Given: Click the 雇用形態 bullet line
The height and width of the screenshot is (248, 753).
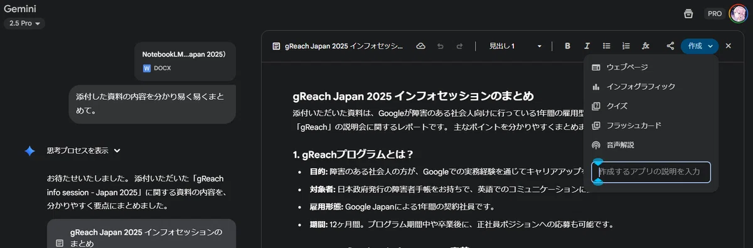Looking at the screenshot, I should tap(402, 207).
